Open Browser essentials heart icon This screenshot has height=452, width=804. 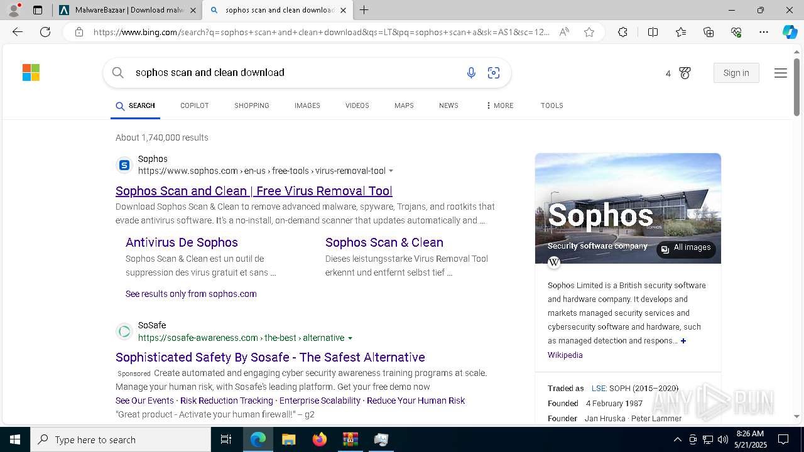[x=736, y=32]
